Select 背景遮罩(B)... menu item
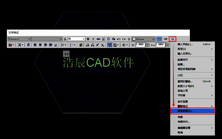The width and height of the screenshot is (222, 139). [x=193, y=111]
